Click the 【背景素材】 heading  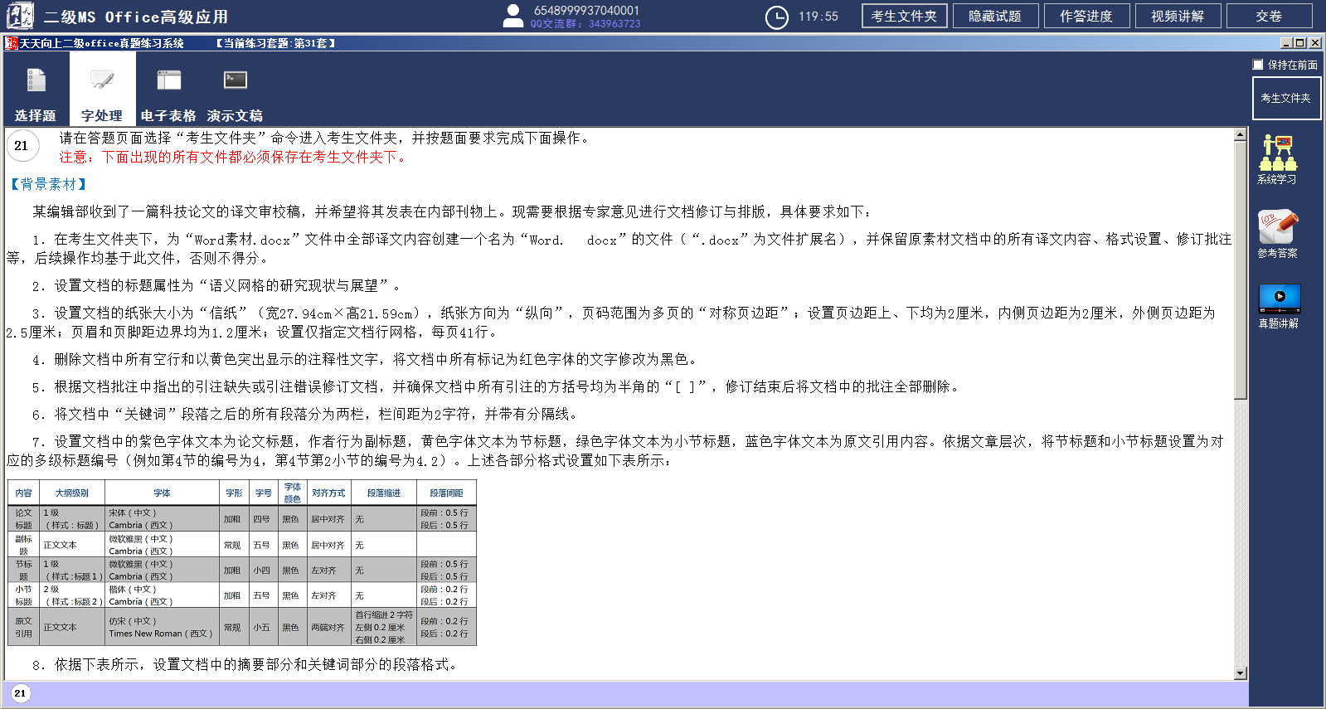tap(48, 184)
